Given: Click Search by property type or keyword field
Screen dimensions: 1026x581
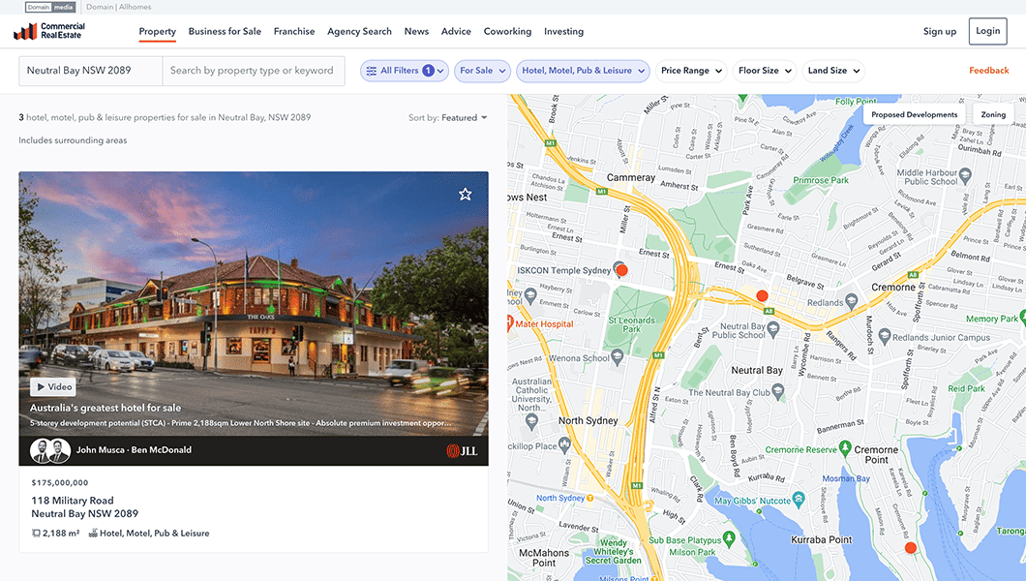Looking at the screenshot, I should point(254,71).
